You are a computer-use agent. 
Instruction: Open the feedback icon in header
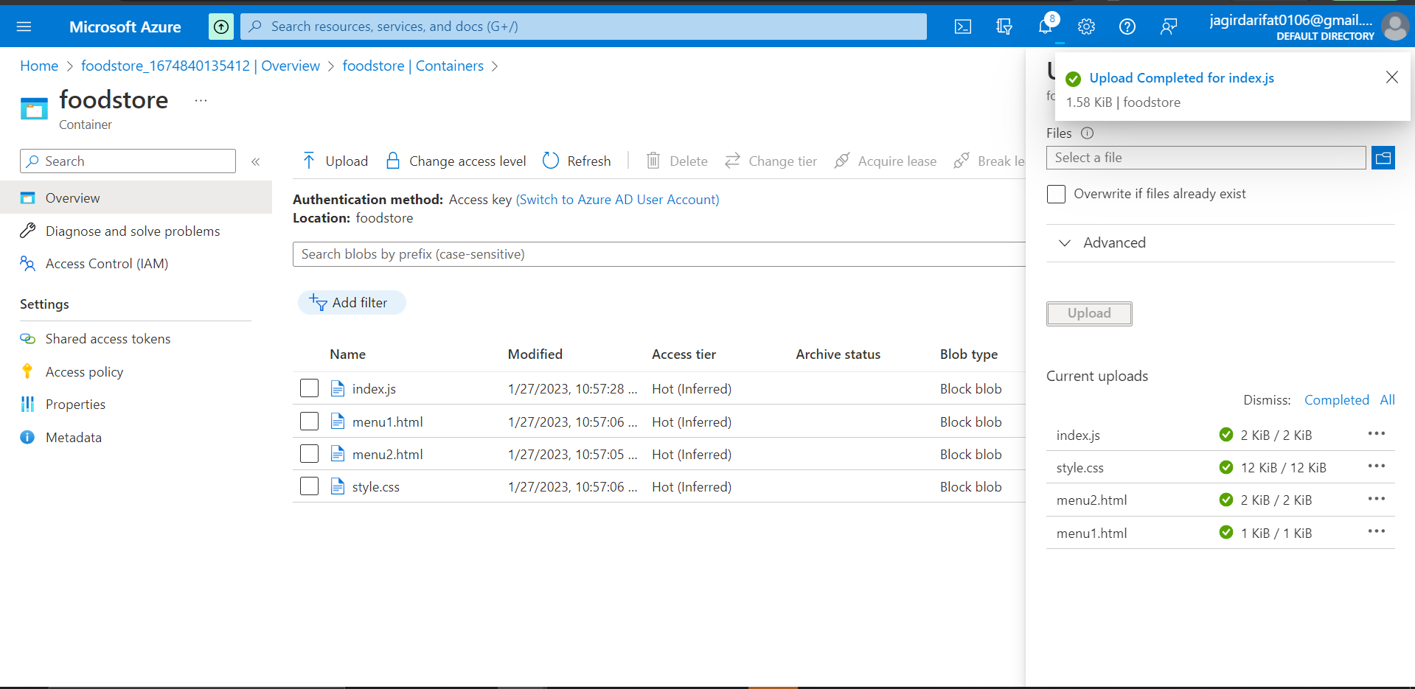[x=1169, y=27]
